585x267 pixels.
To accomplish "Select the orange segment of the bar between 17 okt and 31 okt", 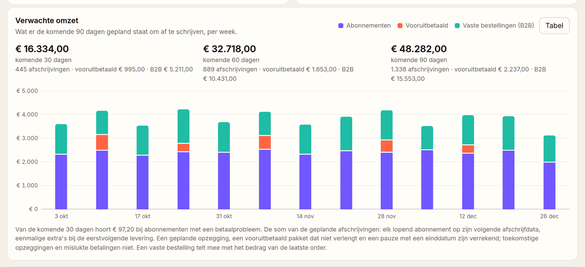I will pyautogui.click(x=183, y=148).
